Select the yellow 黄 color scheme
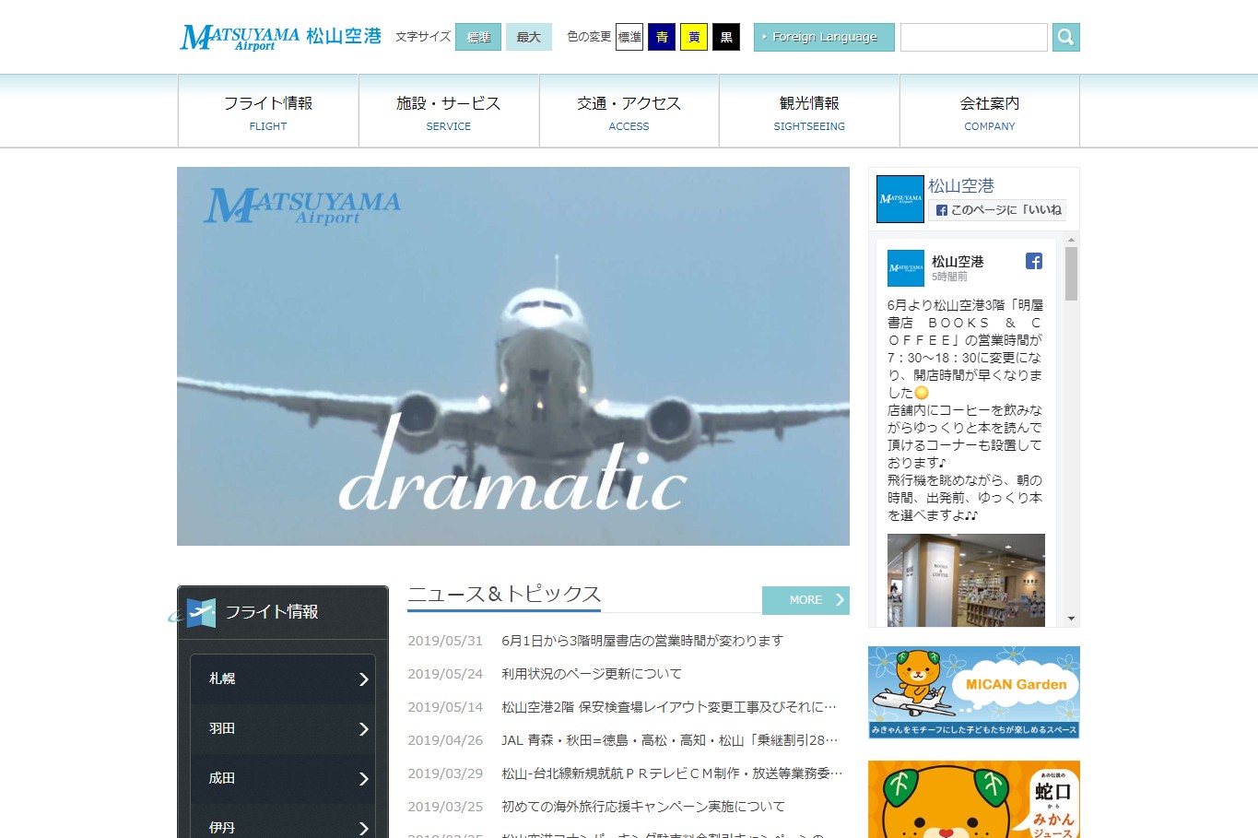The height and width of the screenshot is (838, 1258). click(x=694, y=37)
